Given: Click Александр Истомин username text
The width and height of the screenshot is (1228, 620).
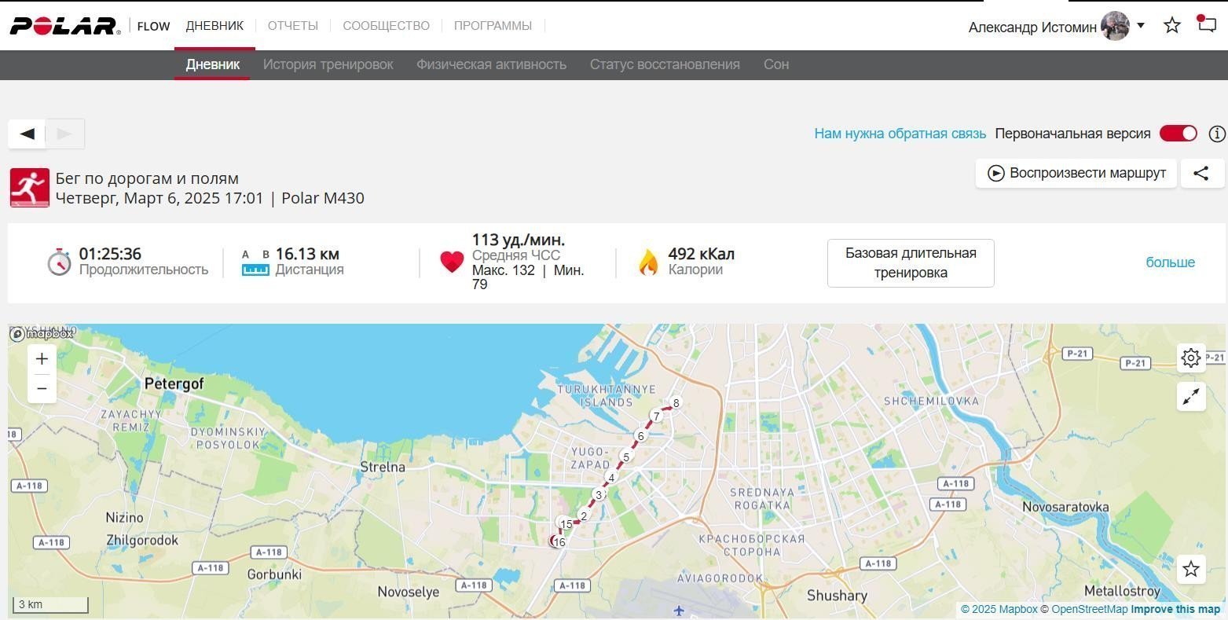Looking at the screenshot, I should pyautogui.click(x=1032, y=27).
